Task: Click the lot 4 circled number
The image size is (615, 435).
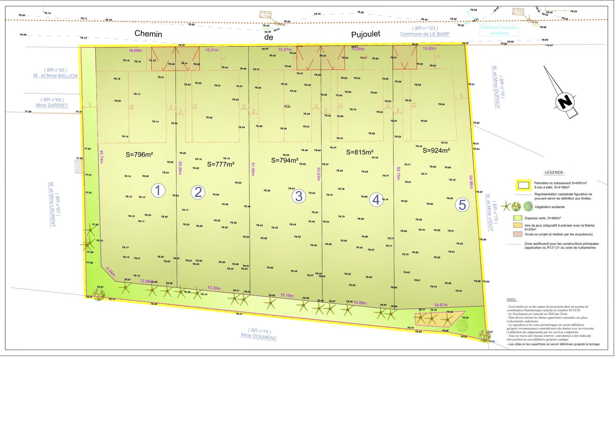Action: click(x=376, y=200)
